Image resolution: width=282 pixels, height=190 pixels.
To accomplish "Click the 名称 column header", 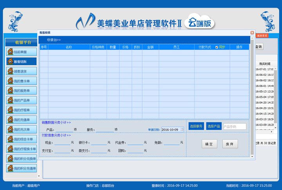I will 69,47.
